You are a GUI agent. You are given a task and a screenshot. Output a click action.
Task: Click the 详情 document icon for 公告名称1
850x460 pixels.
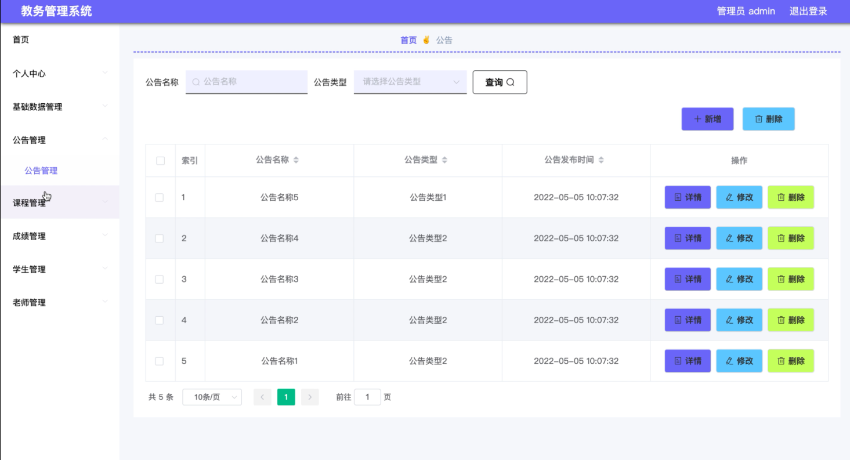(678, 361)
